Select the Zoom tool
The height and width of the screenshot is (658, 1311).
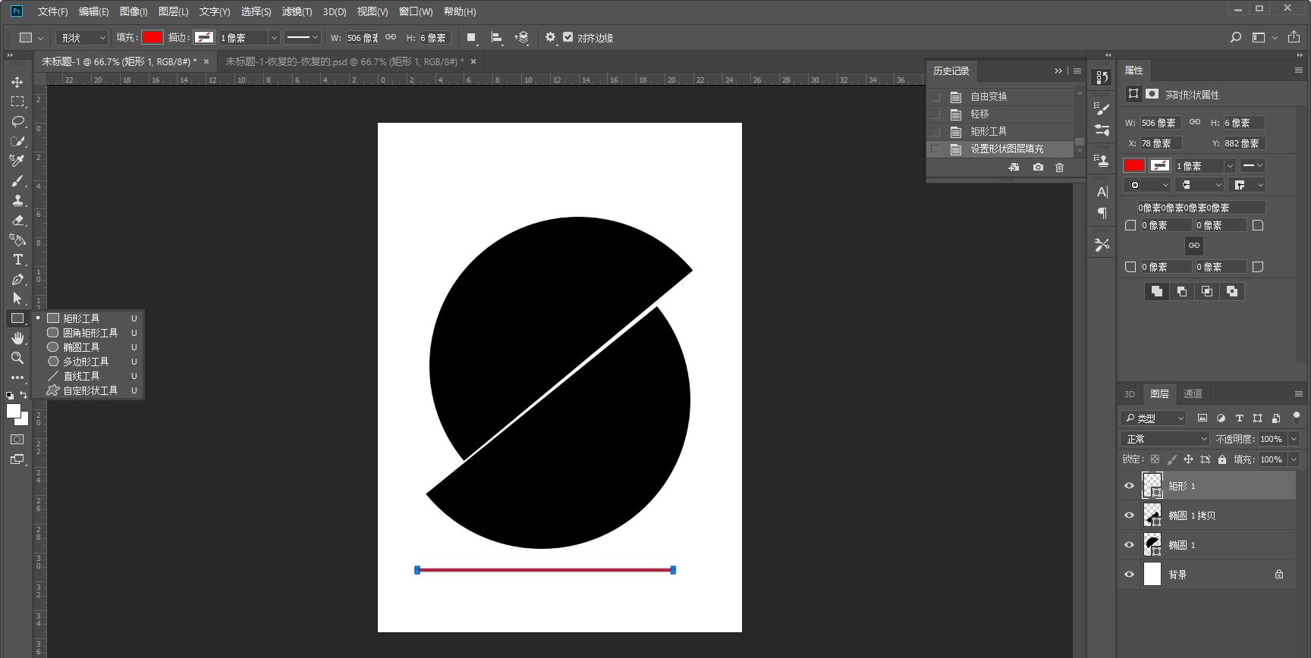pyautogui.click(x=17, y=358)
